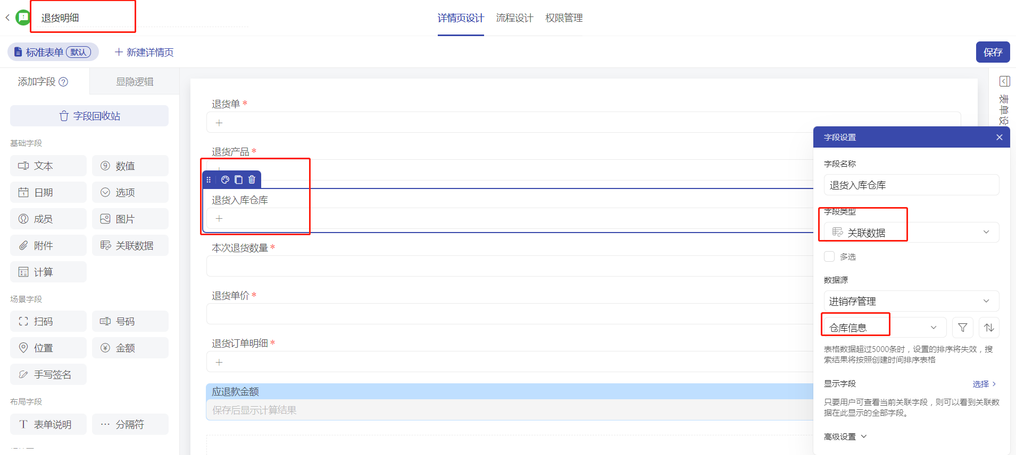Toggle the 多选 checkbox
1016x455 pixels.
tap(829, 256)
